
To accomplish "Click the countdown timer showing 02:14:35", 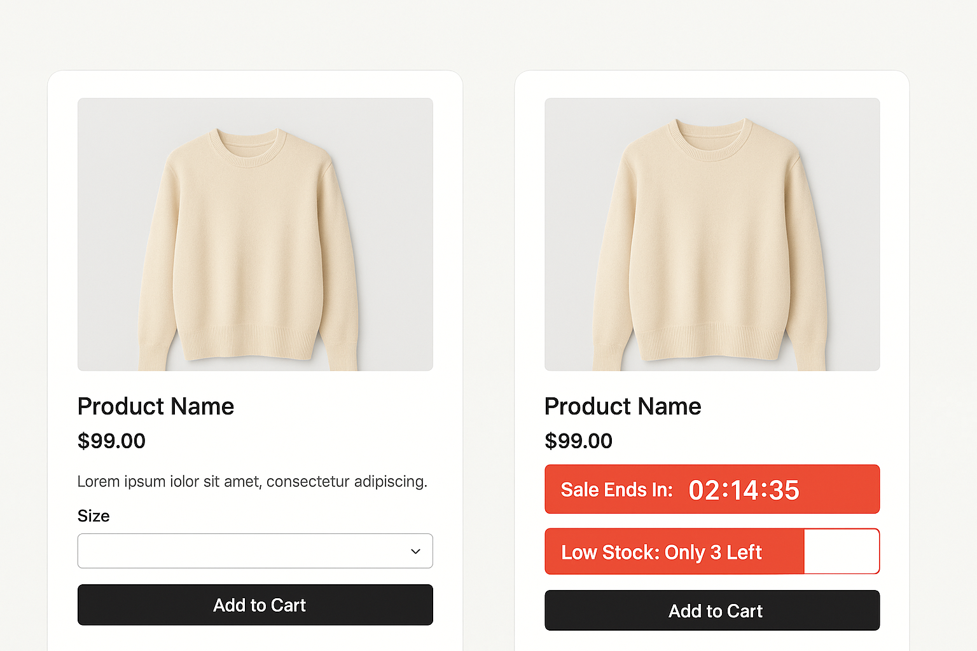I will [x=743, y=490].
